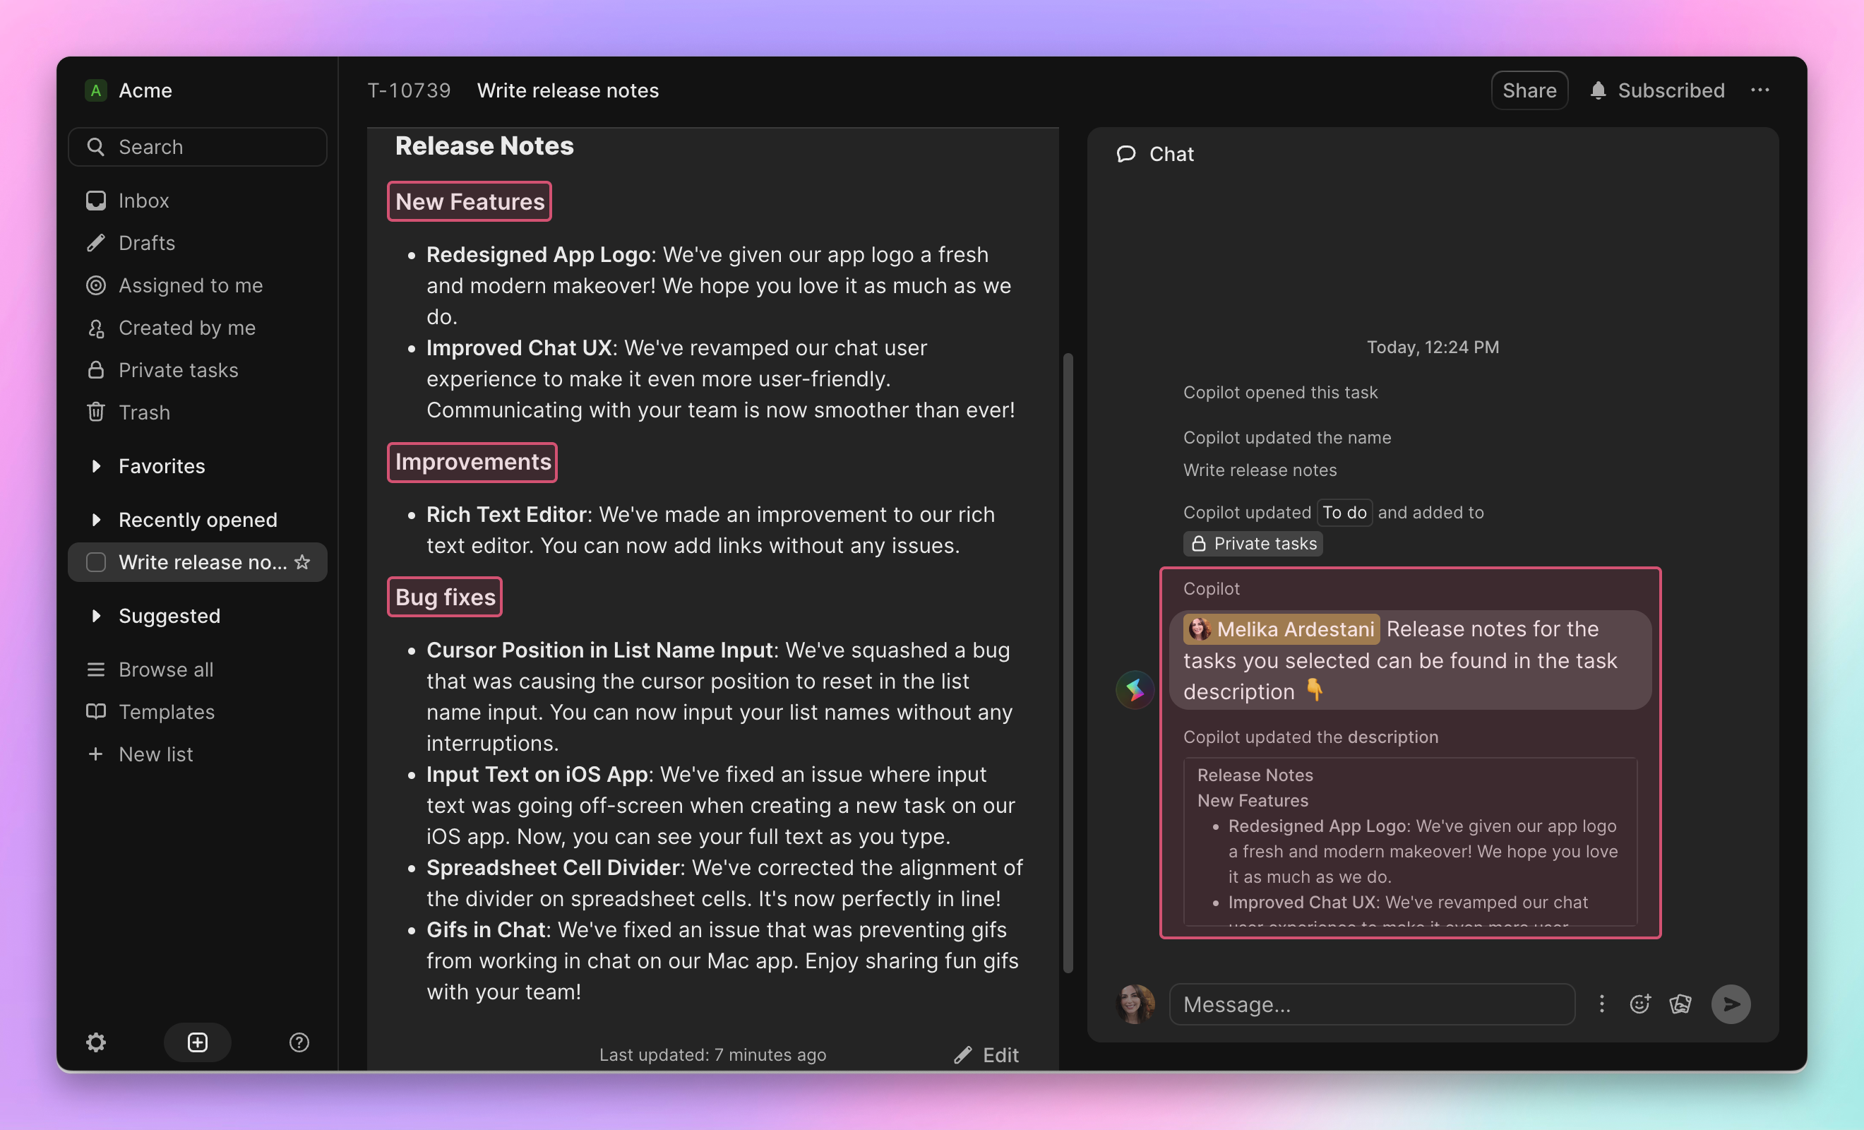
Task: Select the Write release no... task row
Action: 197,561
